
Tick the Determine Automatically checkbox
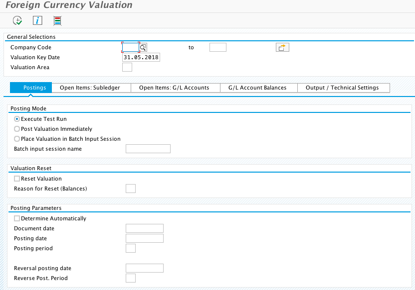coord(17,218)
